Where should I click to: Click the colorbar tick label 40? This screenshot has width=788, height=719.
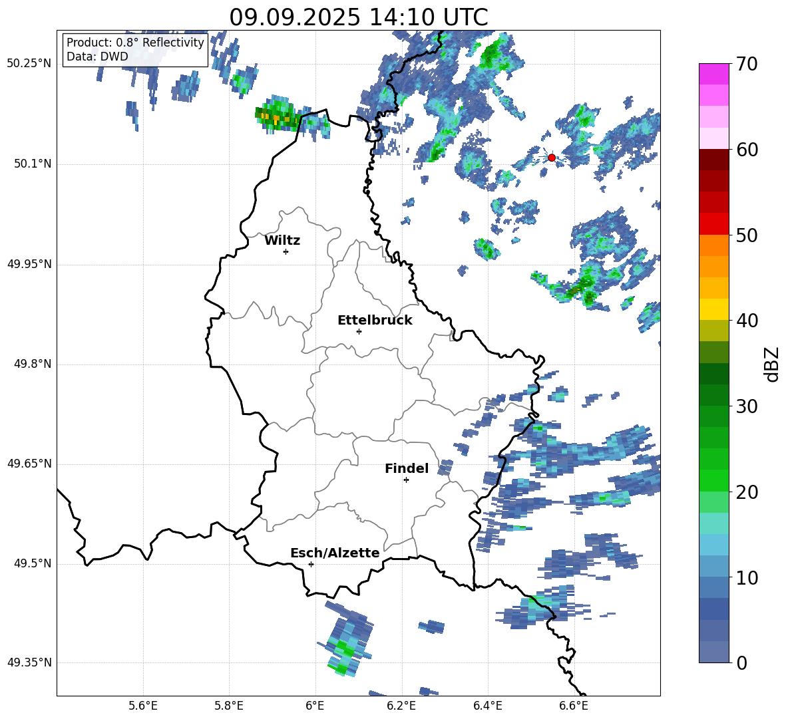pos(747,321)
